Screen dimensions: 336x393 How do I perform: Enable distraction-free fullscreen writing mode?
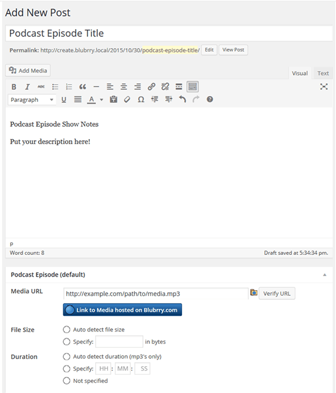pos(324,87)
